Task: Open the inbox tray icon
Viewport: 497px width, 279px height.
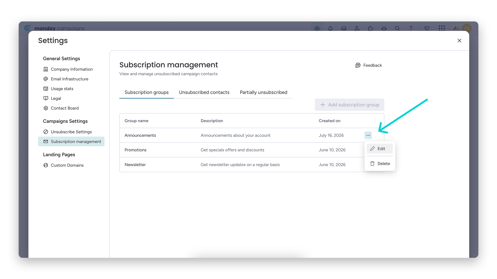Action: point(344,28)
